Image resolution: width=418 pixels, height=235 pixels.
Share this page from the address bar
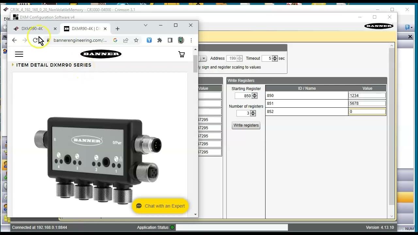126,40
